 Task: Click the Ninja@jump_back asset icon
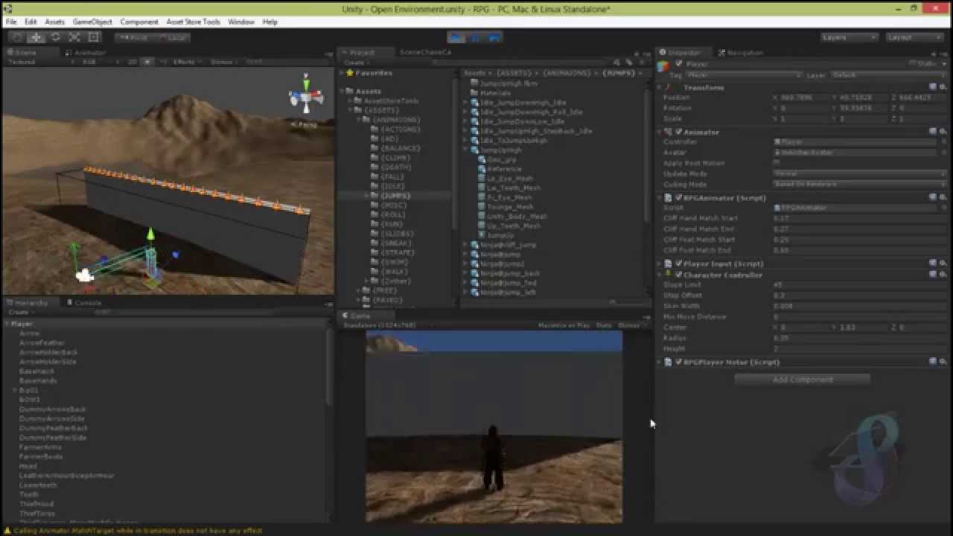(474, 273)
